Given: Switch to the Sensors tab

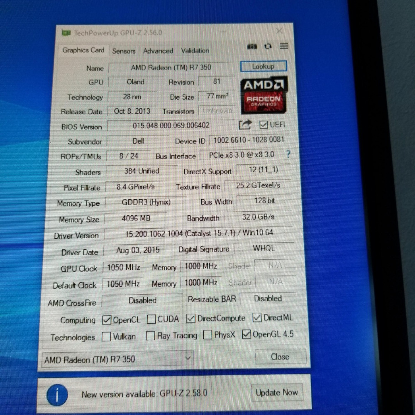Looking at the screenshot, I should click(124, 51).
